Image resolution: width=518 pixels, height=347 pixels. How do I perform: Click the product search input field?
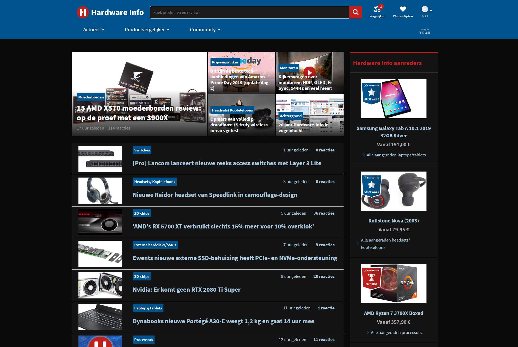(x=248, y=12)
